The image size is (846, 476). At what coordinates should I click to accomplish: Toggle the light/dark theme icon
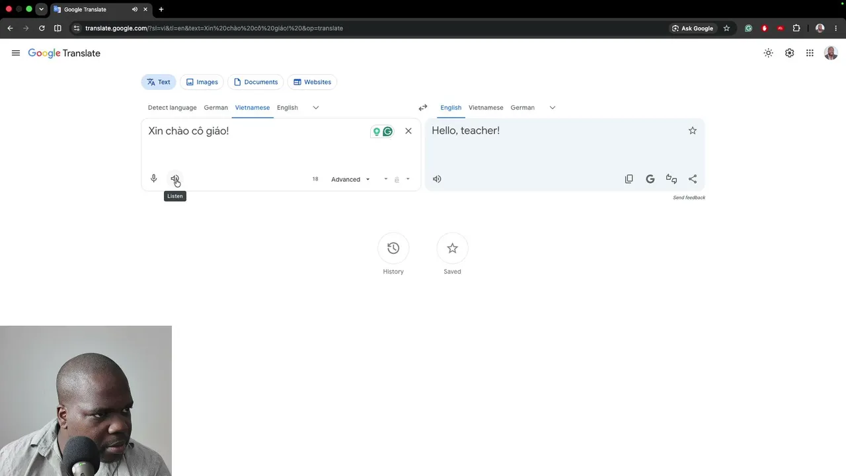768,53
